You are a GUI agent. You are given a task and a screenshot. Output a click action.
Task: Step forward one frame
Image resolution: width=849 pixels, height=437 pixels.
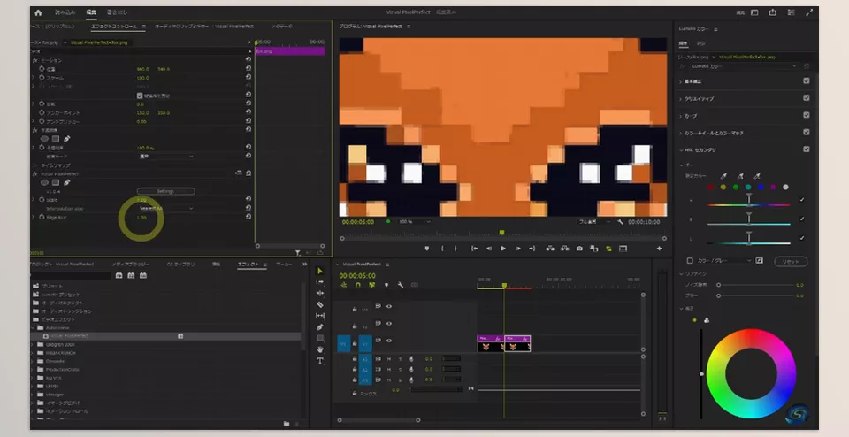point(517,249)
